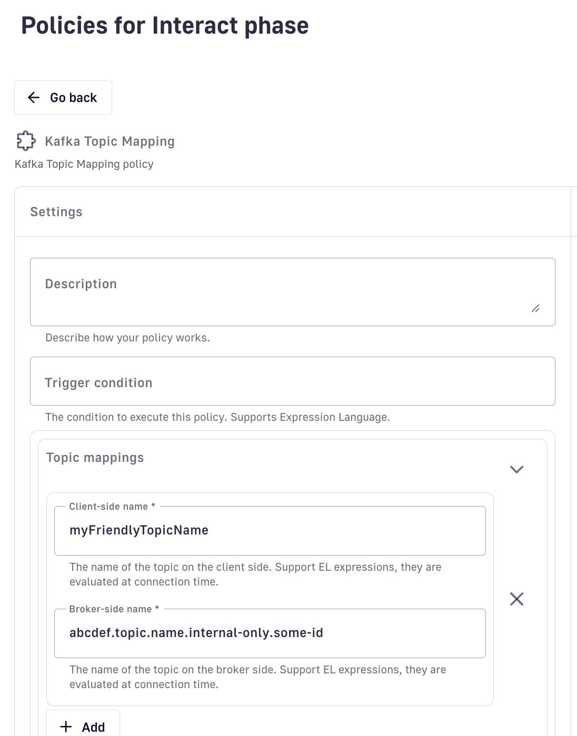Click the Kafka Topic Mapping policy subtitle
The image size is (577, 736).
click(x=84, y=164)
